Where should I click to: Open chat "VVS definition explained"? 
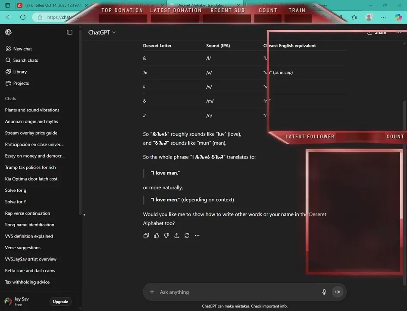pos(29,236)
